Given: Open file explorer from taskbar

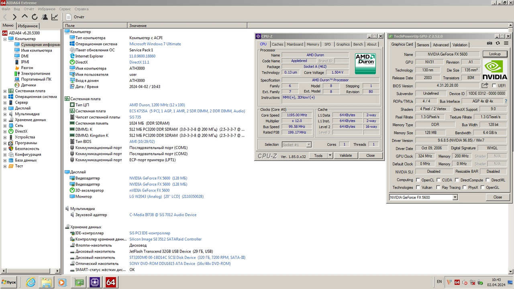Looking at the screenshot, I should tap(46, 282).
